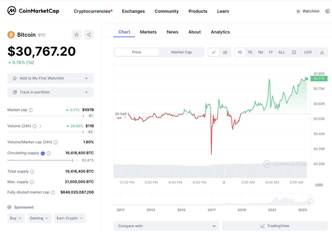Switch to candlestick chart icon
The width and height of the screenshot is (332, 232).
(225, 52)
